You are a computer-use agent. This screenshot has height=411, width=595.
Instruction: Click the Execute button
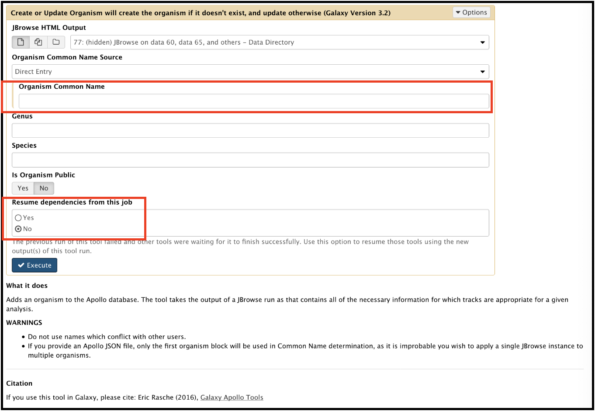(35, 265)
